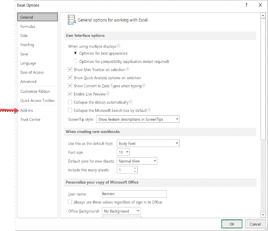This screenshot has width=268, height=231.
Task: Click info icon beside Convert to Data Types
Action: [144, 85]
